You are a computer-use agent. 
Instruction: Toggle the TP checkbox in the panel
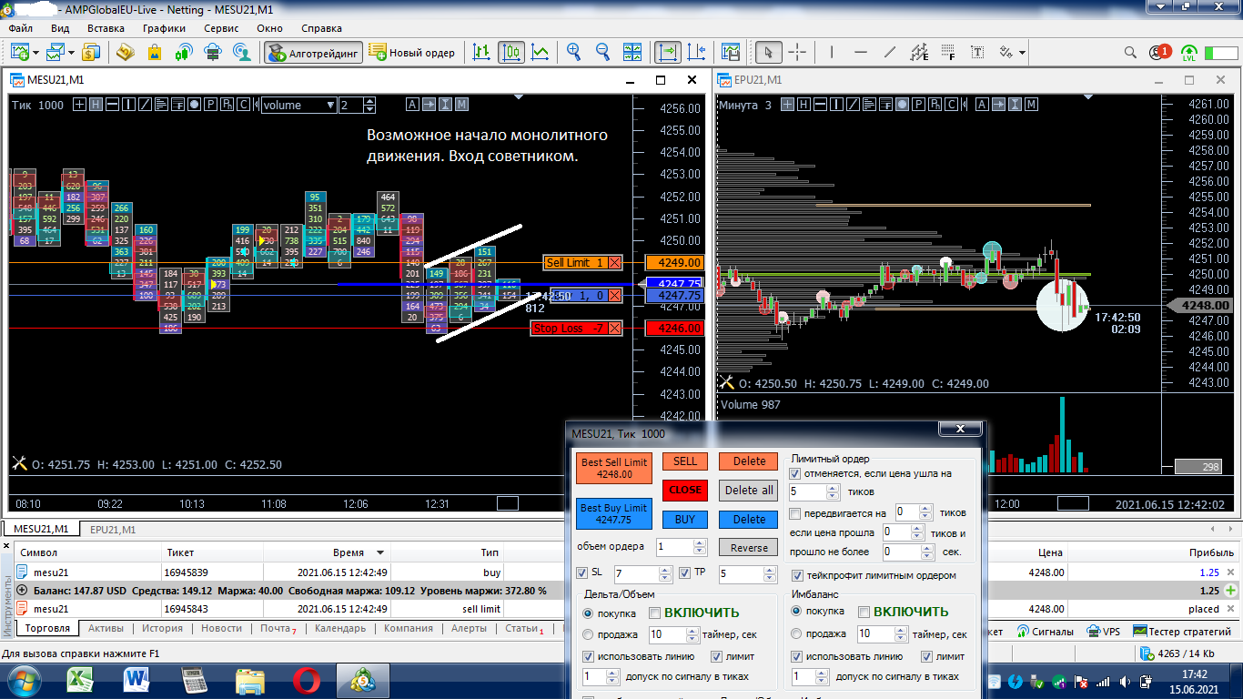(x=686, y=573)
